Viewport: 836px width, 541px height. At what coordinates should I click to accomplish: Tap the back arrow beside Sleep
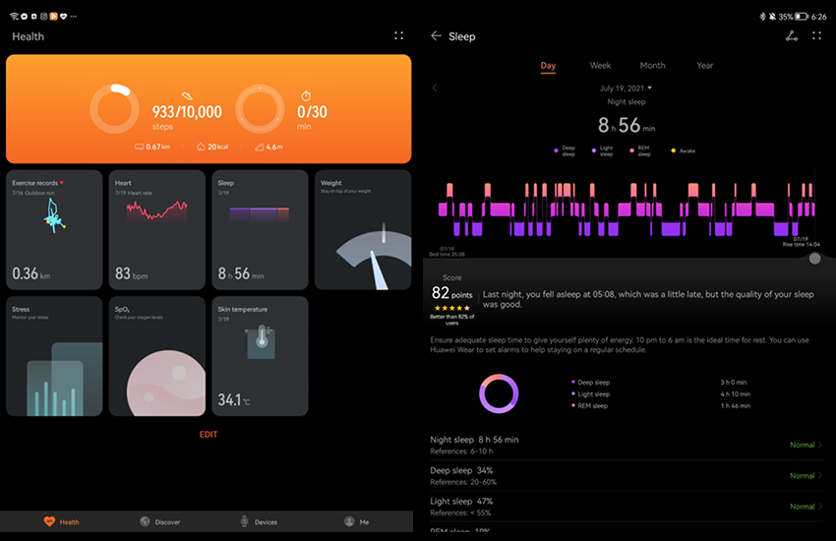click(x=436, y=36)
